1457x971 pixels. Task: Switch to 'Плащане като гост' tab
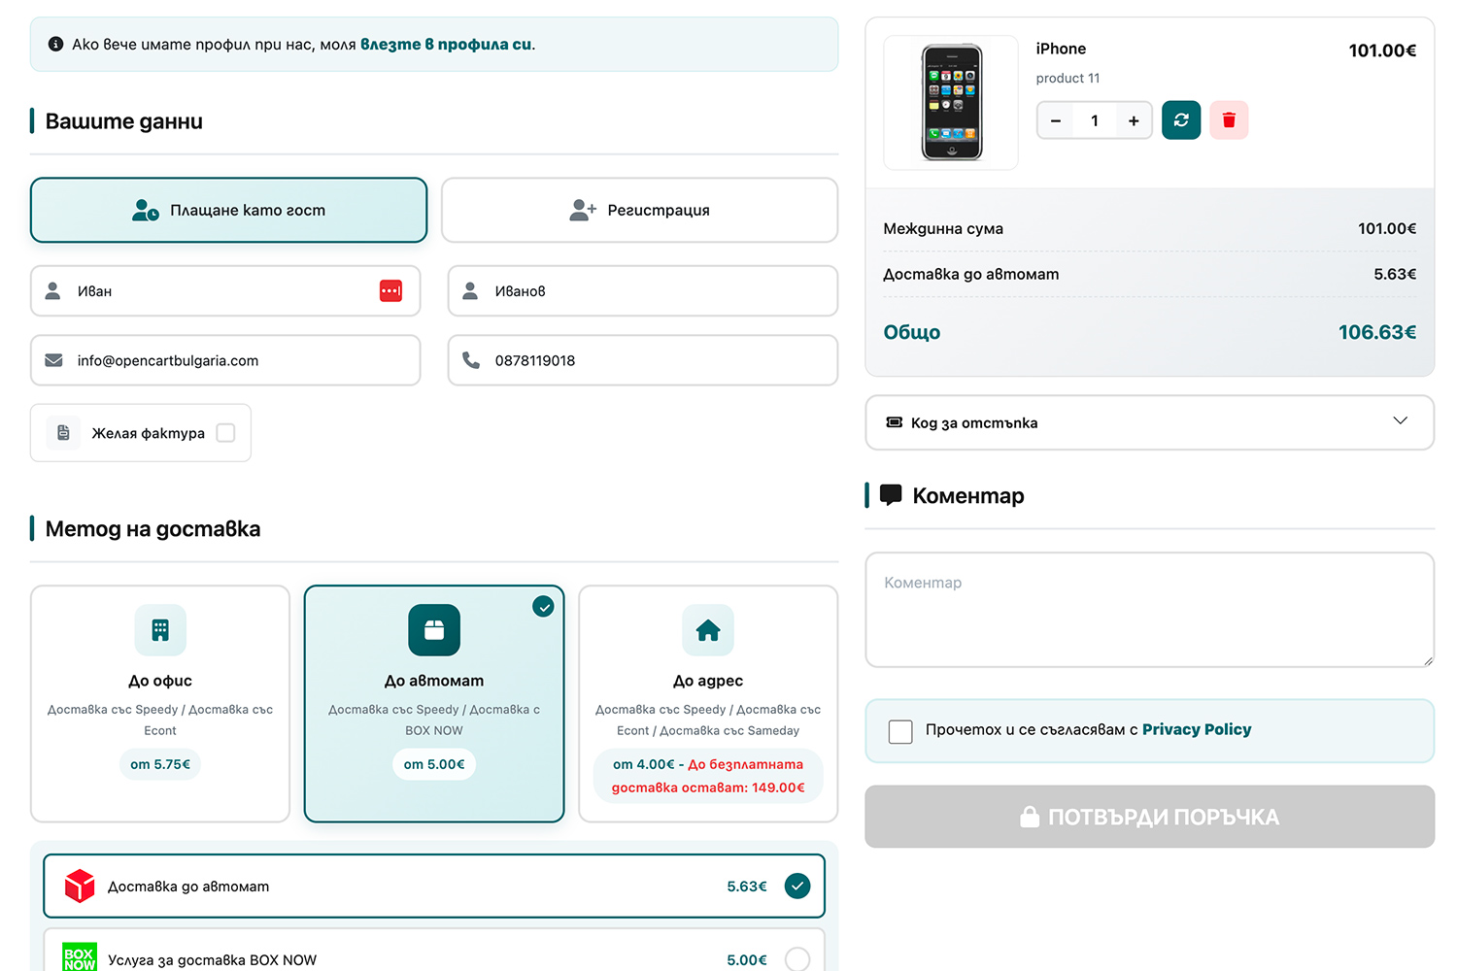229,210
